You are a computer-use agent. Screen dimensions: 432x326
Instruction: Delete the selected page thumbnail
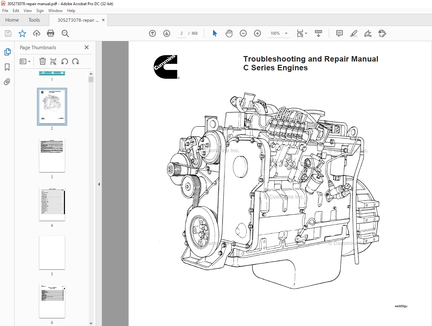click(42, 61)
